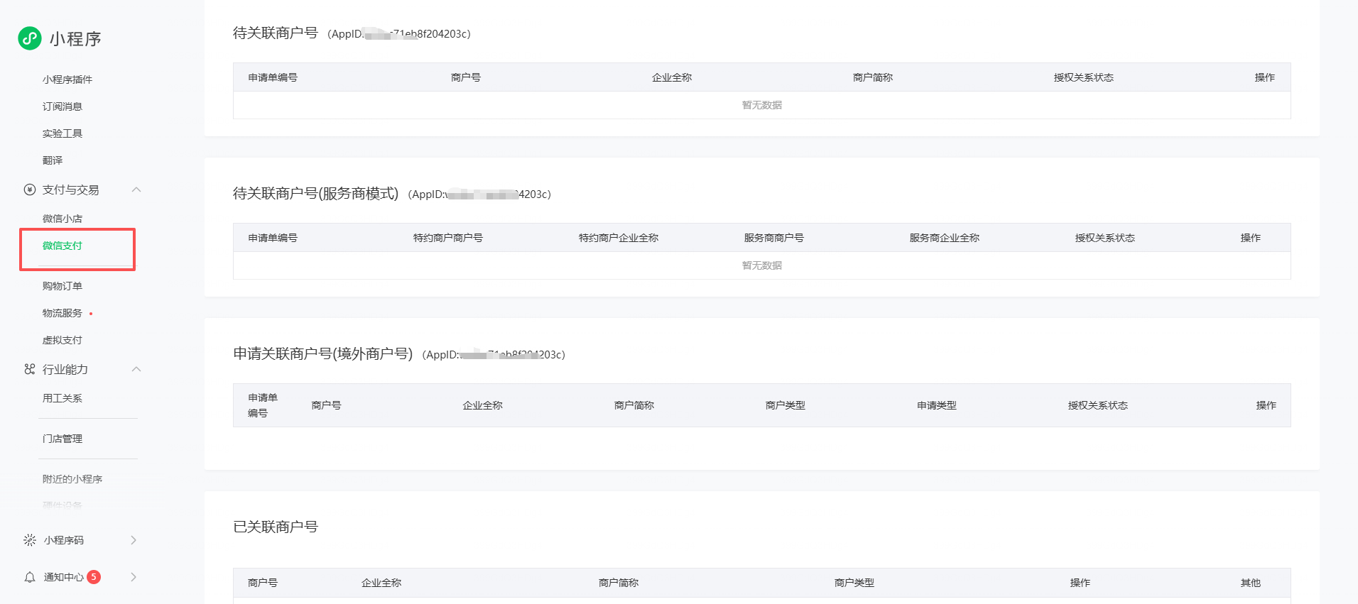Collapse the 行业能力 section chevron
The width and height of the screenshot is (1358, 604).
(136, 369)
